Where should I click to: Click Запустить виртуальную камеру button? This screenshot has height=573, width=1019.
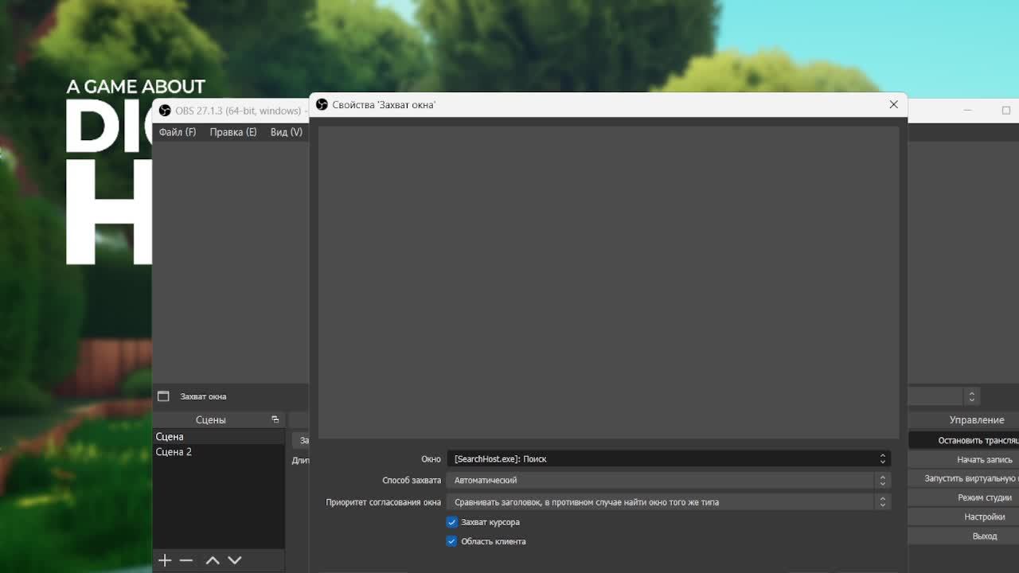coord(963,478)
